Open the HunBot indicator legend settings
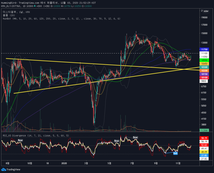This screenshot has height=173, width=214. pos(61,19)
